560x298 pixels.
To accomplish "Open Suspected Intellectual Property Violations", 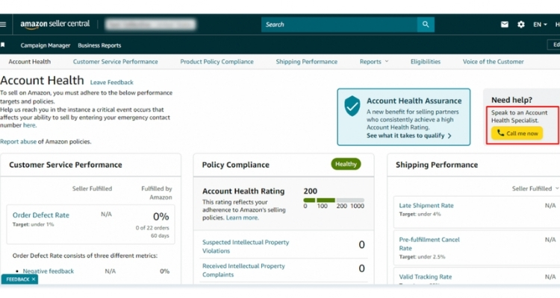I will click(246, 247).
